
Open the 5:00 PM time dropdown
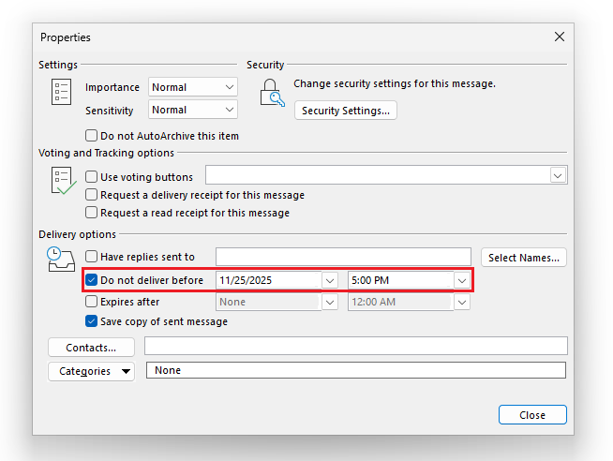[462, 280]
